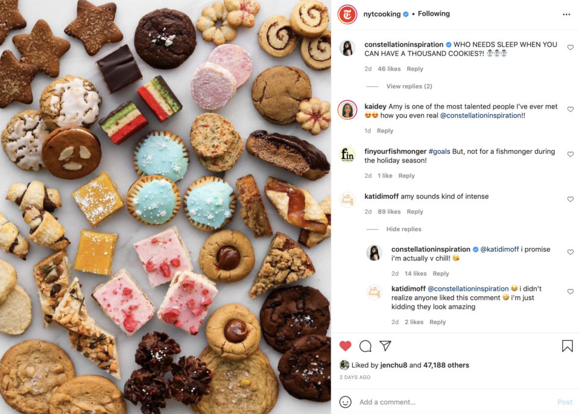Viewport: 579px width, 414px height.
Task: Open the three-dot more options menu
Action: click(x=566, y=14)
